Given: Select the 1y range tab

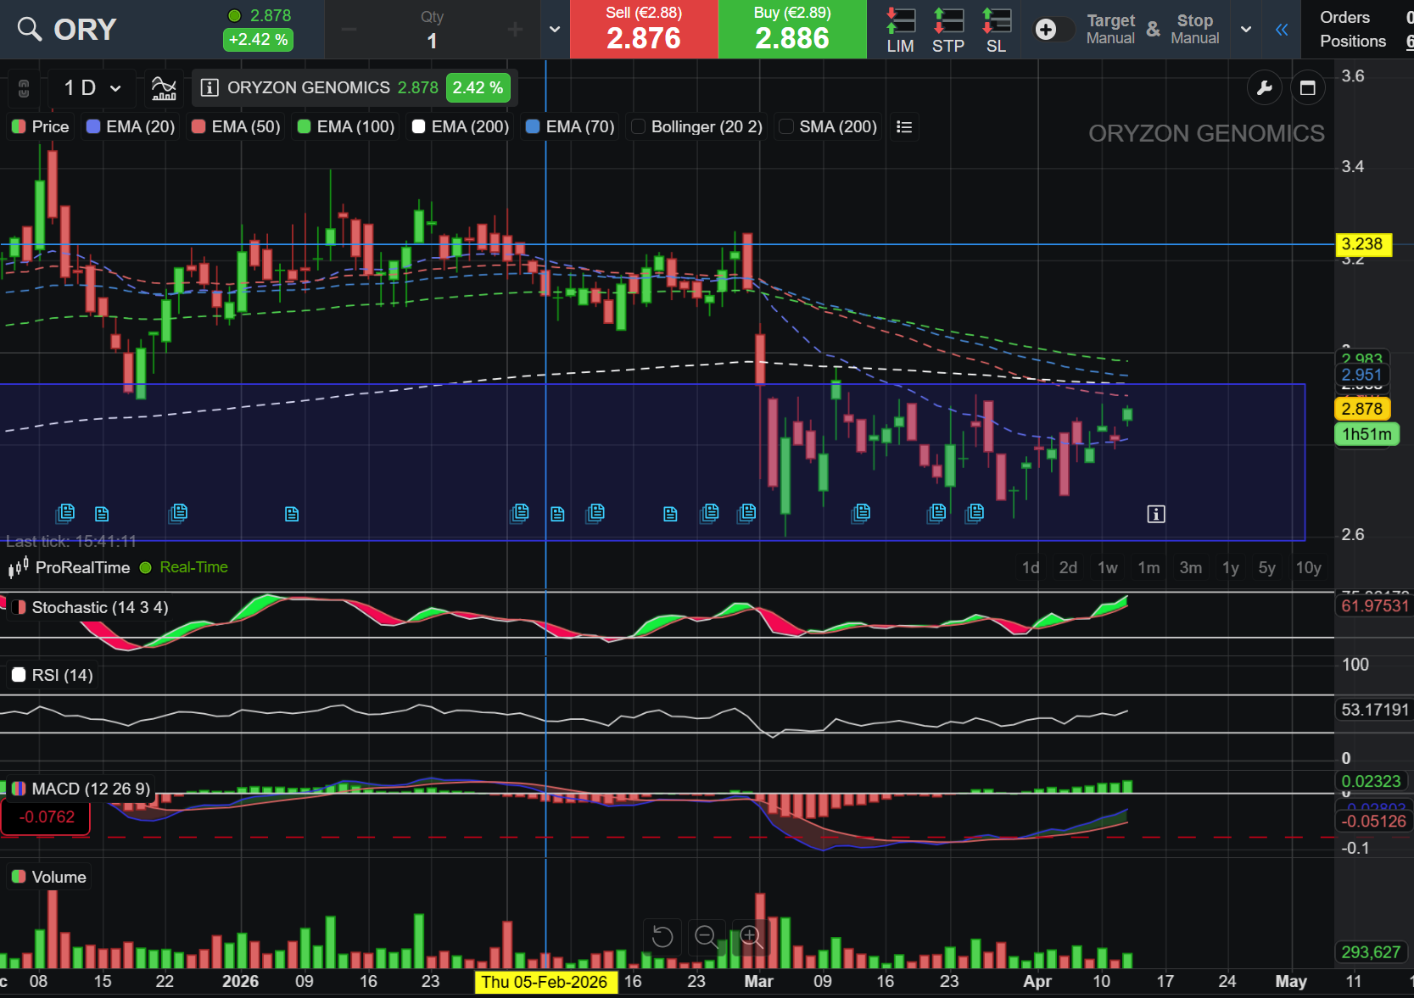Looking at the screenshot, I should click(1230, 567).
